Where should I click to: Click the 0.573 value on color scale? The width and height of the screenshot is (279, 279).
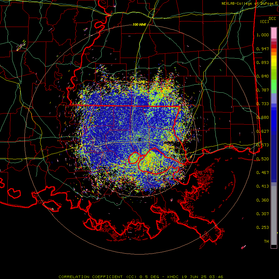coord(263,145)
